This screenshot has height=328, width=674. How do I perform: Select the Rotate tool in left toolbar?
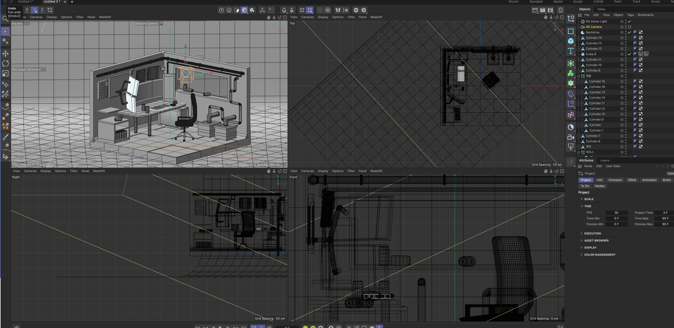pyautogui.click(x=5, y=63)
